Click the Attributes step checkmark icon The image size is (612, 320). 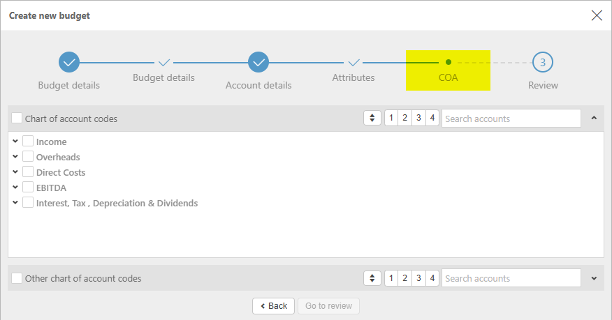(x=354, y=62)
